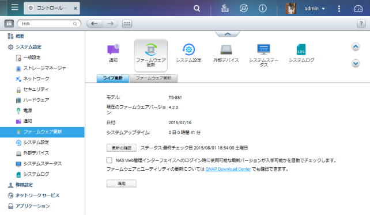Click the 外部デバイス drive icon
This screenshot has height=215, width=370.
[x=226, y=49]
